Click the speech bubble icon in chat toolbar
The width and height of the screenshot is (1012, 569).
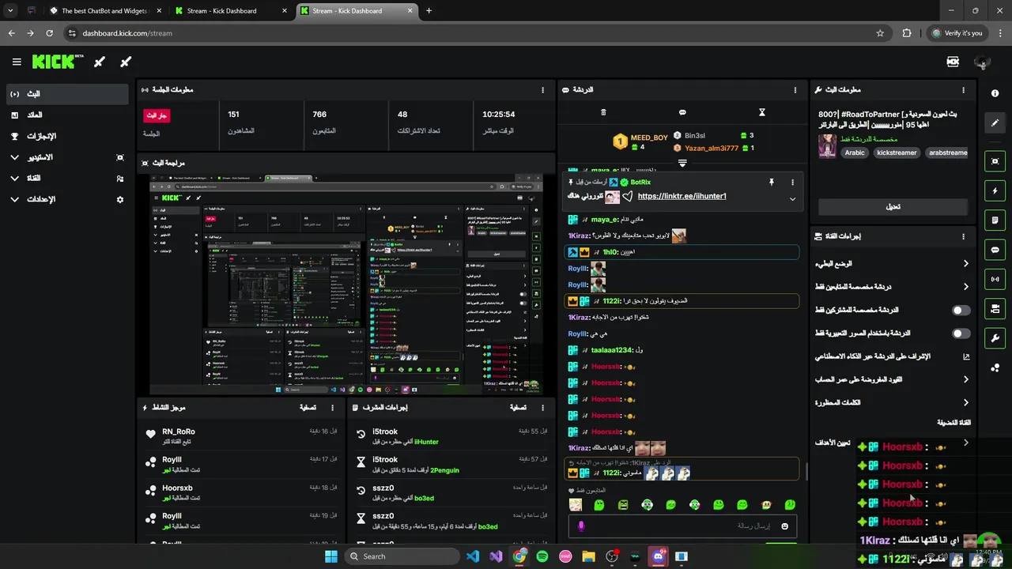tap(682, 112)
